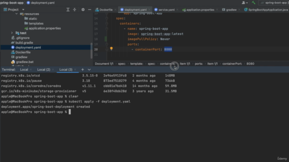The width and height of the screenshot is (289, 162).
Task: Fold the ports block on line 19
Action: coord(107,44)
